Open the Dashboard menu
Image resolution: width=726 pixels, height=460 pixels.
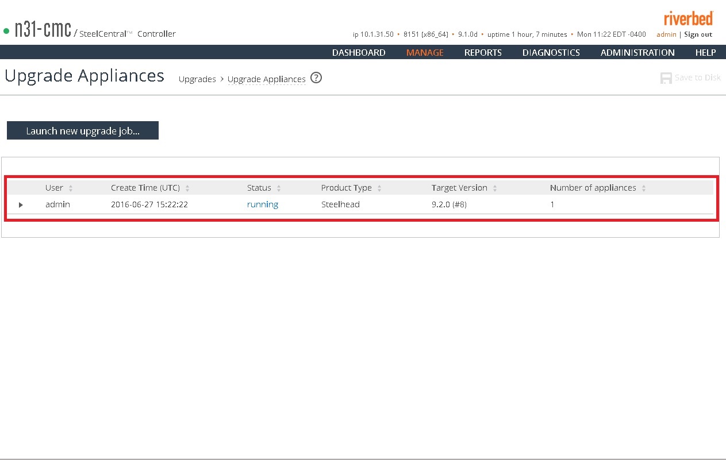click(x=359, y=52)
